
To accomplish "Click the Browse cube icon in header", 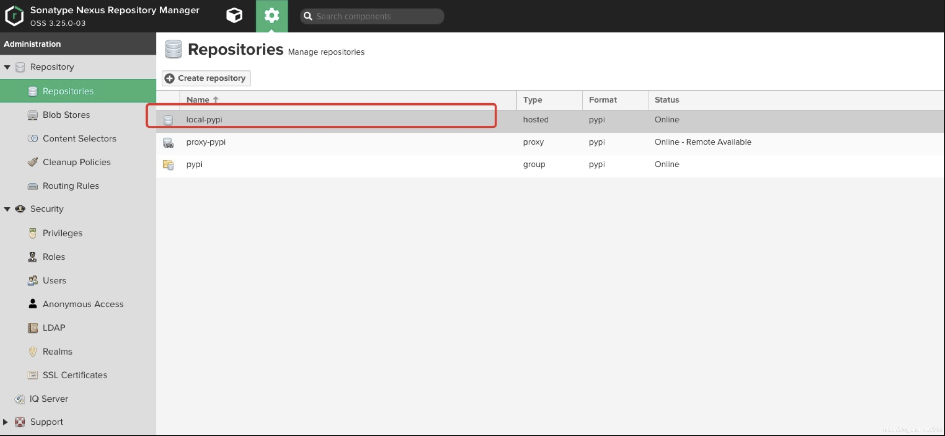I will point(234,15).
